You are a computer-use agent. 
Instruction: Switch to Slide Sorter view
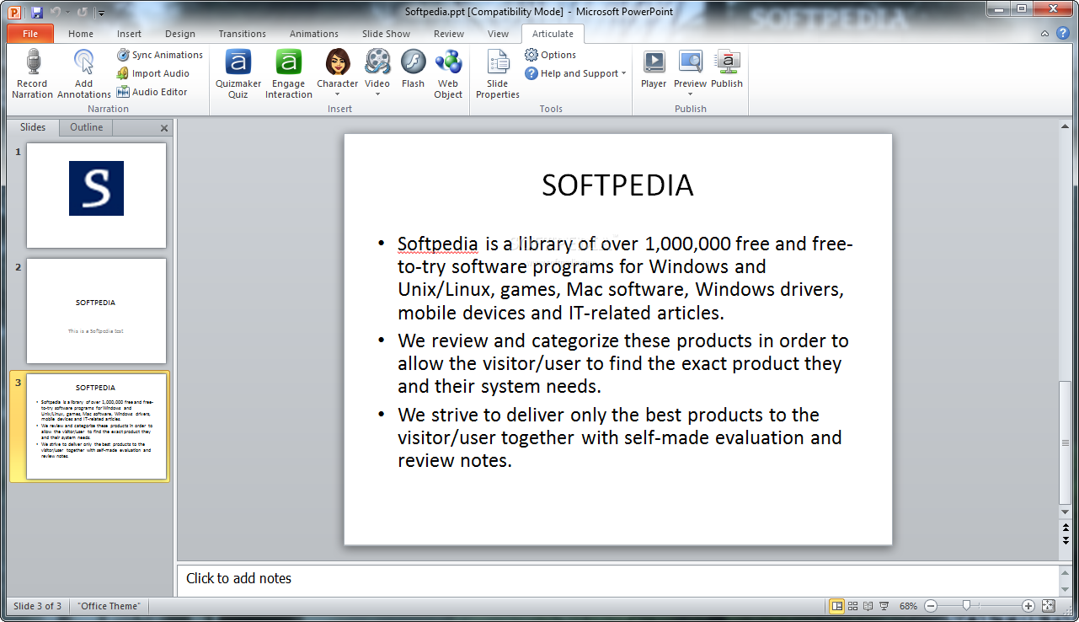[852, 606]
